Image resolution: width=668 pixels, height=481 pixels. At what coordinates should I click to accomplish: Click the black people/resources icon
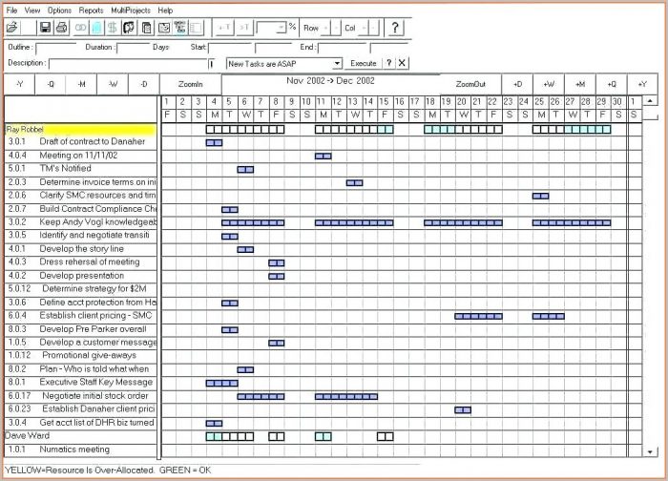[x=129, y=28]
